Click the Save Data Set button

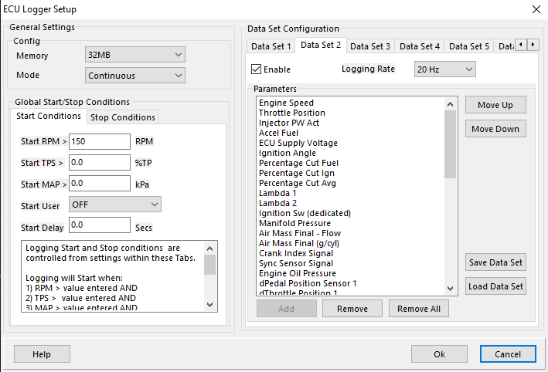(495, 262)
